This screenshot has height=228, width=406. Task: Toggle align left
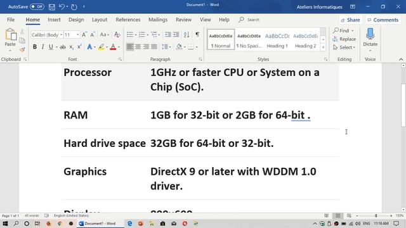point(130,47)
